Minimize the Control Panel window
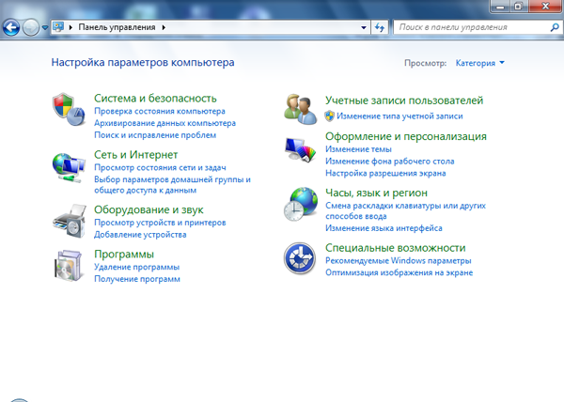 click(500, 6)
